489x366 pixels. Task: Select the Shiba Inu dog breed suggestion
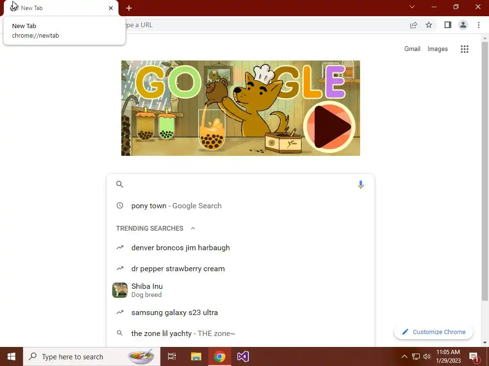click(240, 290)
